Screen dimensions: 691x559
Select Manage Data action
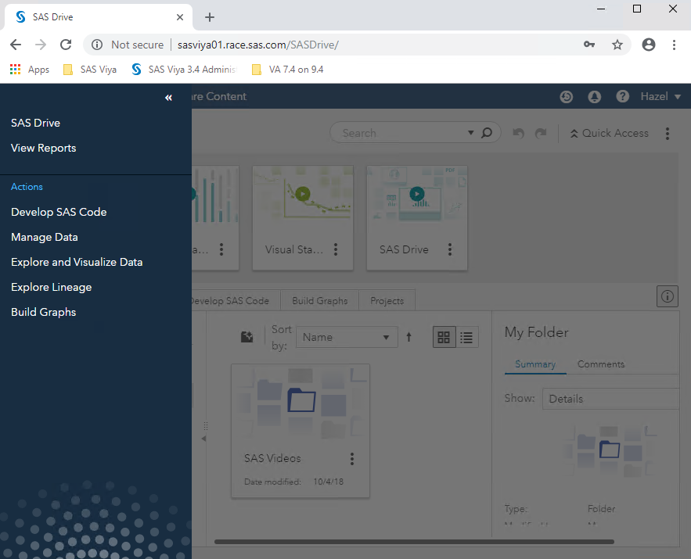[45, 237]
